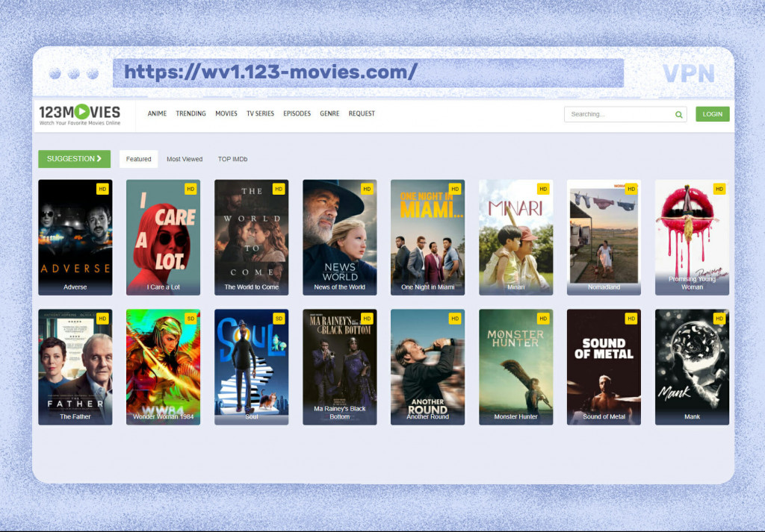The width and height of the screenshot is (765, 532).
Task: Open the Minari movie poster
Action: 515,237
